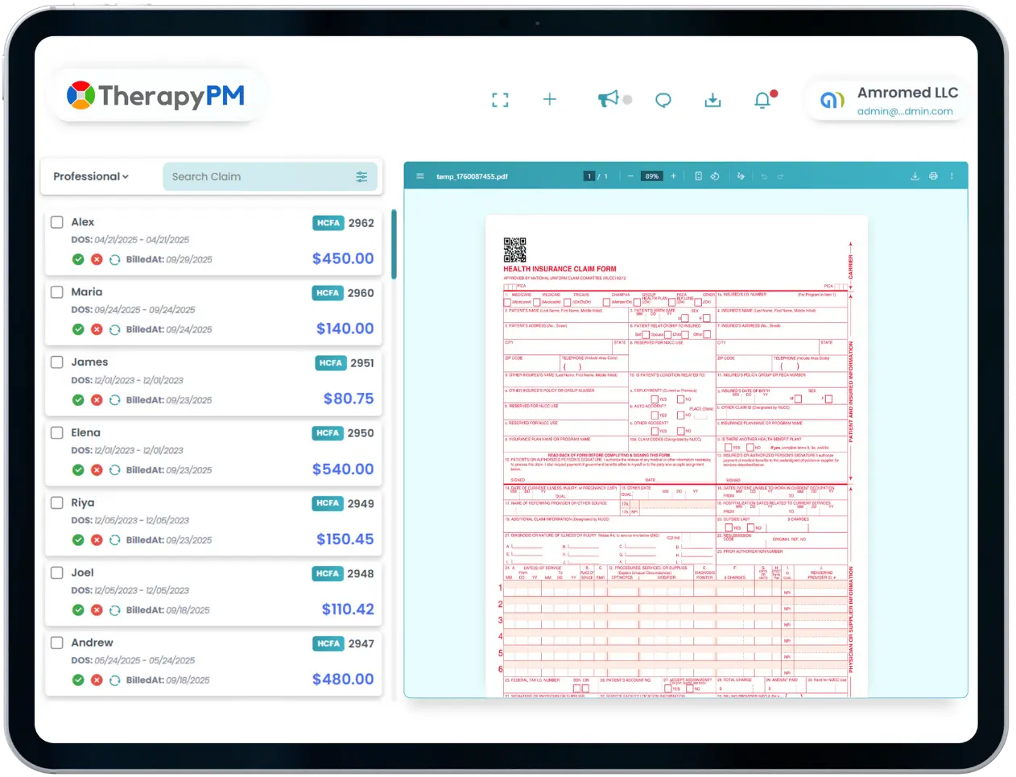
Task: Open the Amromed LLC account menu
Action: tap(886, 99)
